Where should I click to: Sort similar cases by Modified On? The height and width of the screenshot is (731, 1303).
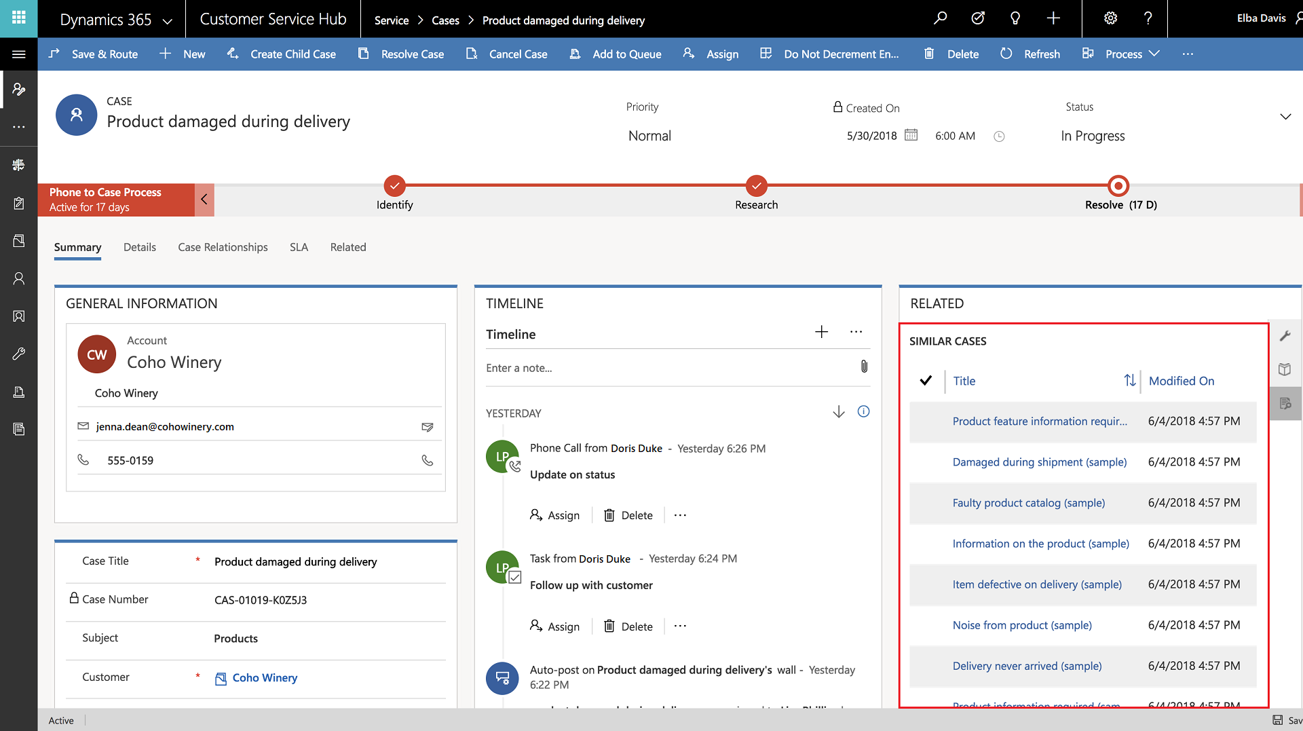1182,381
